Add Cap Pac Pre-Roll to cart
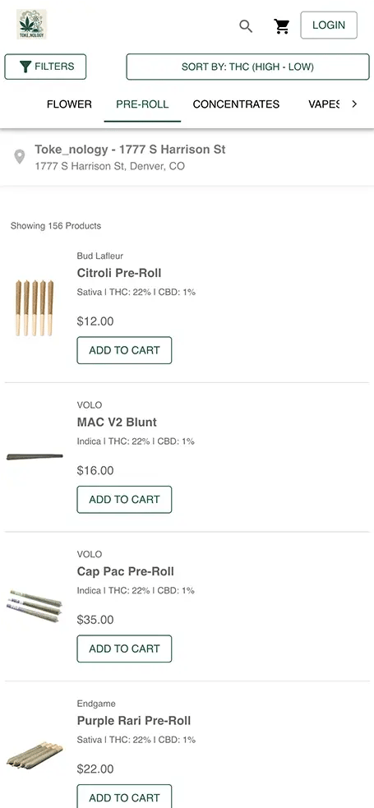This screenshot has width=374, height=808. (x=124, y=649)
